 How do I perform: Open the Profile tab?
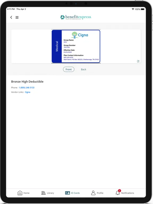[x=97, y=193]
